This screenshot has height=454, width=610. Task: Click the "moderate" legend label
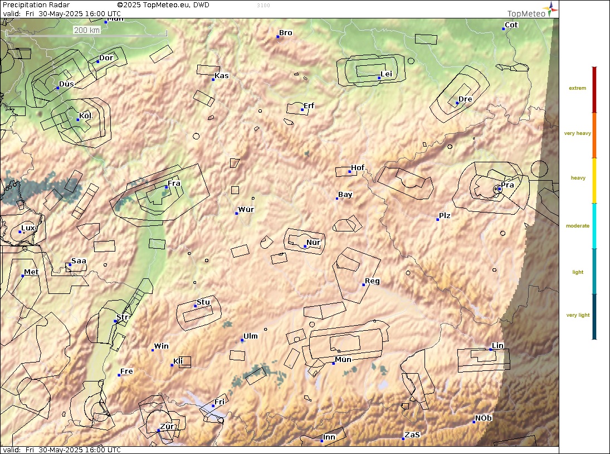point(577,226)
